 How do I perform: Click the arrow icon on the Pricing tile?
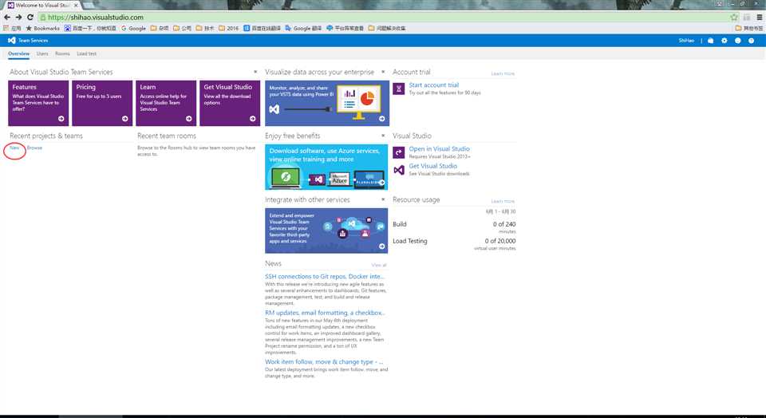(x=125, y=119)
